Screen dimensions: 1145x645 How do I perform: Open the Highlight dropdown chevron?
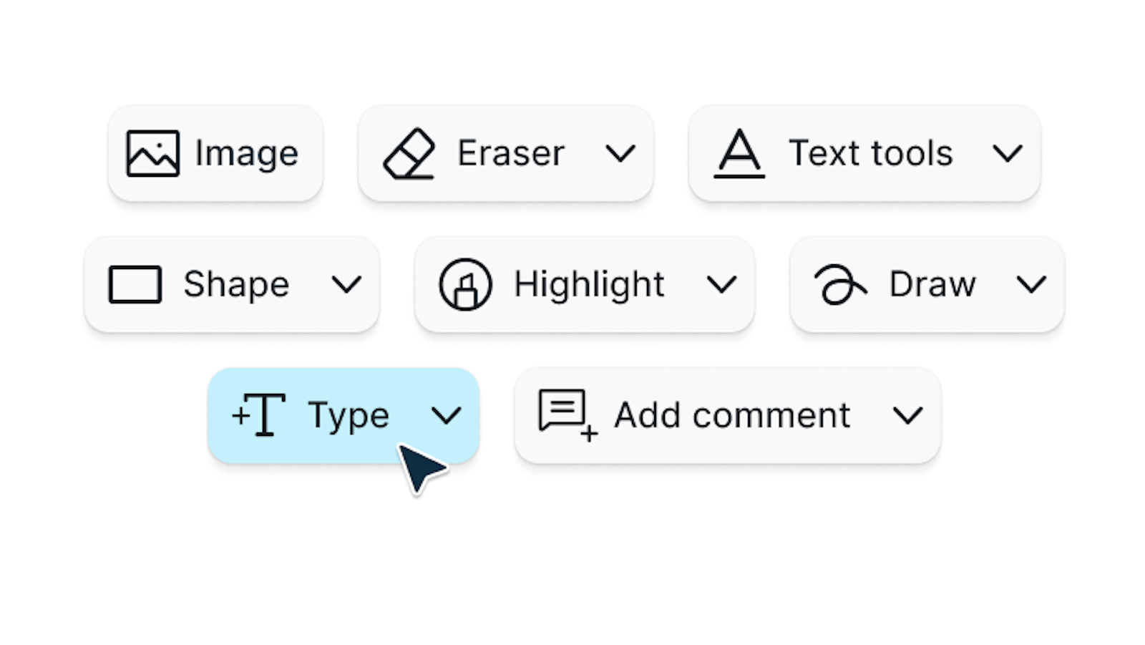pos(721,285)
